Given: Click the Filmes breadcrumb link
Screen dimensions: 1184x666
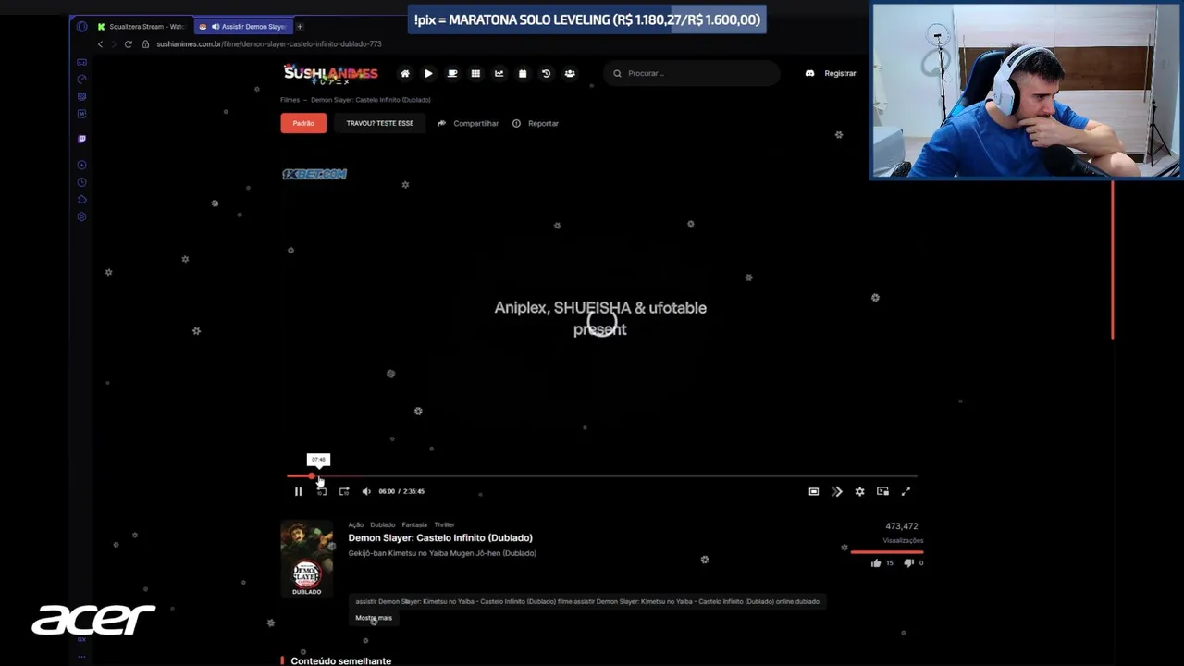Looking at the screenshot, I should tap(290, 100).
